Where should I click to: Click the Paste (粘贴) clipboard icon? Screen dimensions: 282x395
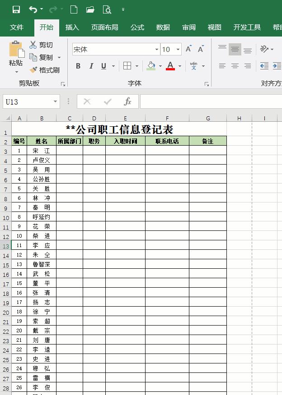17,49
